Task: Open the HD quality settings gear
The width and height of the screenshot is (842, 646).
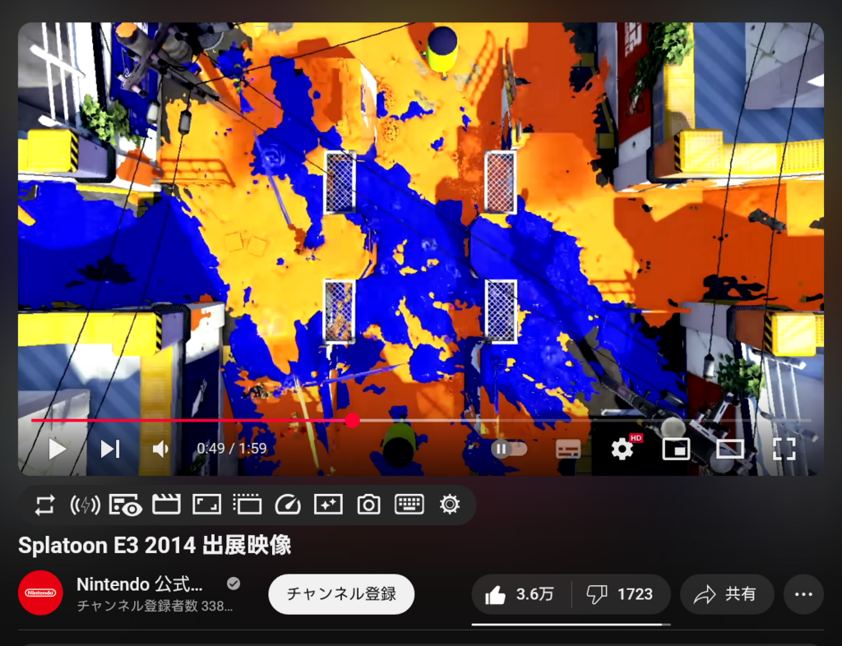Action: pos(623,449)
